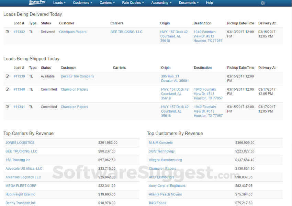Open Decatur Tire Company customer link
Screen dimensions: 292x206
(x=77, y=76)
